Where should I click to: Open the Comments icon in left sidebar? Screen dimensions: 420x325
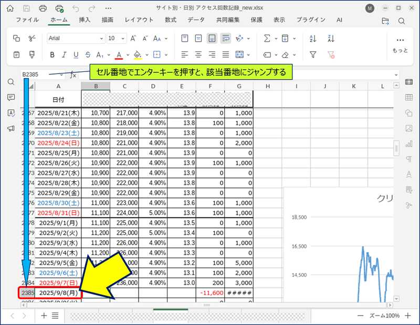pyautogui.click(x=10, y=98)
